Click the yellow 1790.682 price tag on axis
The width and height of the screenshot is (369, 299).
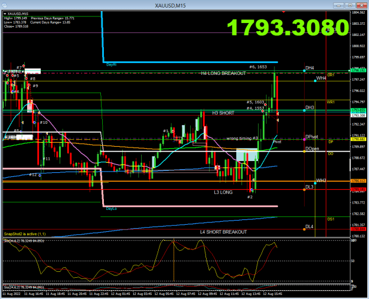pos(358,139)
